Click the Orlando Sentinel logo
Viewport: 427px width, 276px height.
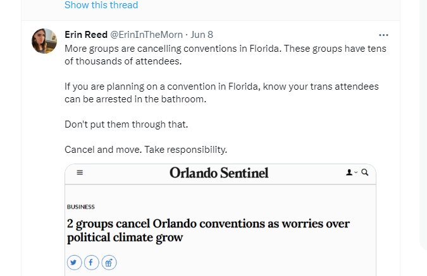(219, 172)
